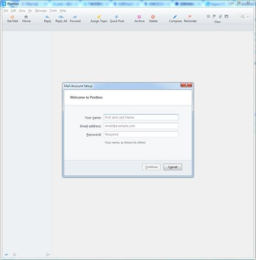The image size is (256, 260).
Task: Open the search options dropdown arrow
Action: click(x=248, y=17)
